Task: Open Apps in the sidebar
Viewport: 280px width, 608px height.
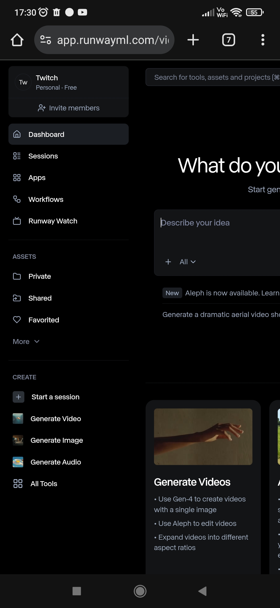Action: 68,178
